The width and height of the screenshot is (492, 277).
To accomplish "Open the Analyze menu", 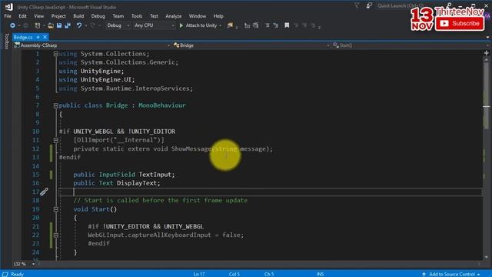I will [x=174, y=16].
